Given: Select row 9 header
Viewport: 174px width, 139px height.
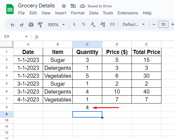Looking at the screenshot, I should pyautogui.click(x=6, y=114).
